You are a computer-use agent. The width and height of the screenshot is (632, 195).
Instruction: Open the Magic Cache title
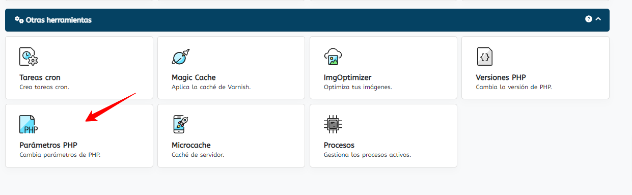pos(194,77)
